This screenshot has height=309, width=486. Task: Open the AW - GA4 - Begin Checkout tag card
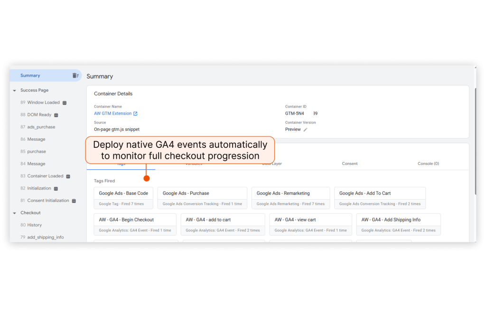pyautogui.click(x=135, y=224)
